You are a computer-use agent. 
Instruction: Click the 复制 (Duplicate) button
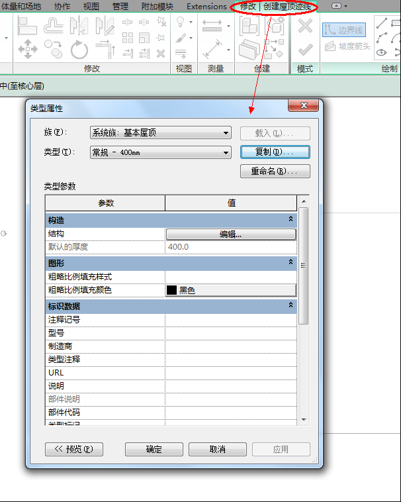[x=275, y=152]
